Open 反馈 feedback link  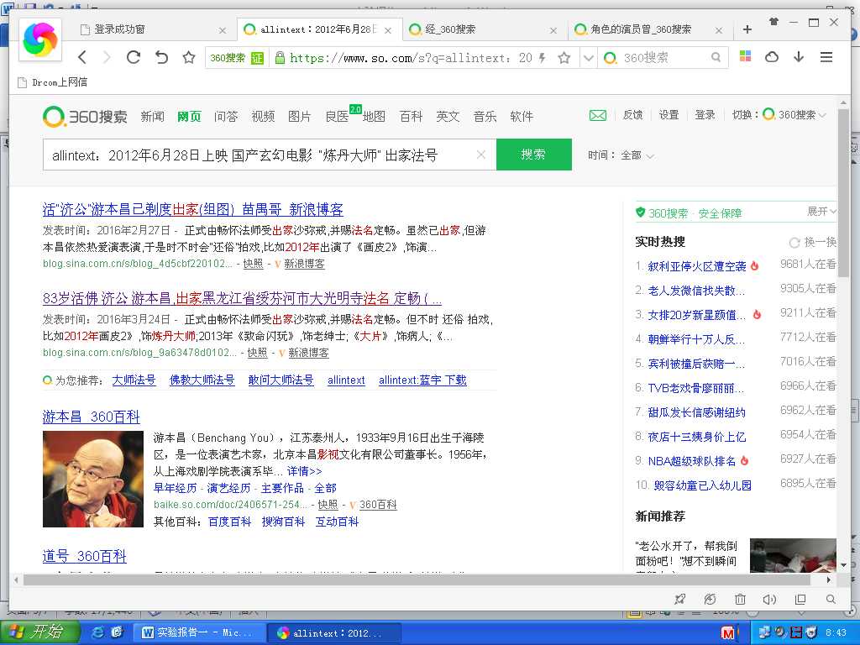[x=633, y=114]
